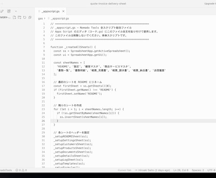This screenshot has height=178, width=216.
Task: Click '_setupCustomersSheet(ss);' call
Action: tap(73, 144)
